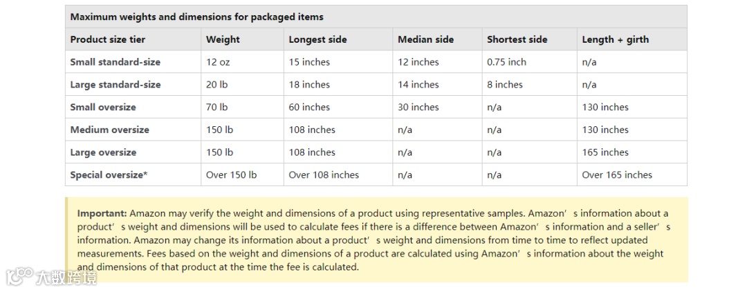
Task: Click the "Weight" column header
Action: click(223, 39)
